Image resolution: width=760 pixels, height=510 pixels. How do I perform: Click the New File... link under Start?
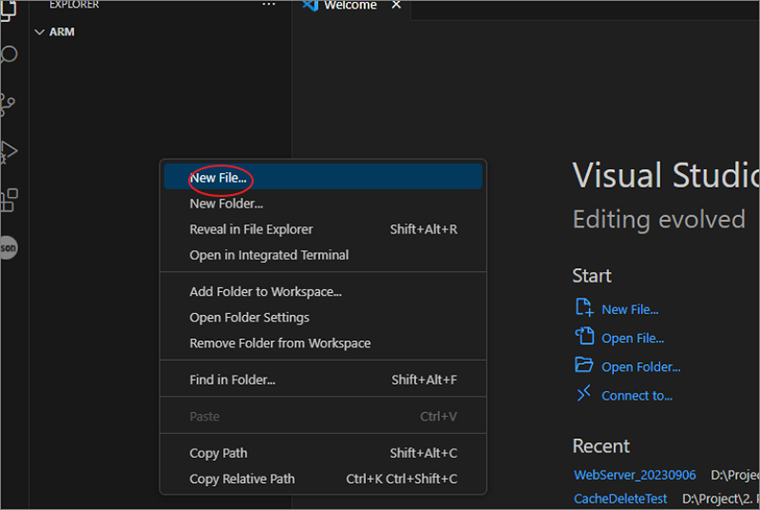[x=629, y=309]
